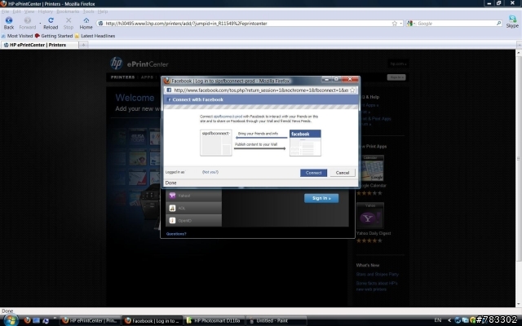This screenshot has width=522, height=326.
Task: Click the main browser address bar
Action: [248, 24]
